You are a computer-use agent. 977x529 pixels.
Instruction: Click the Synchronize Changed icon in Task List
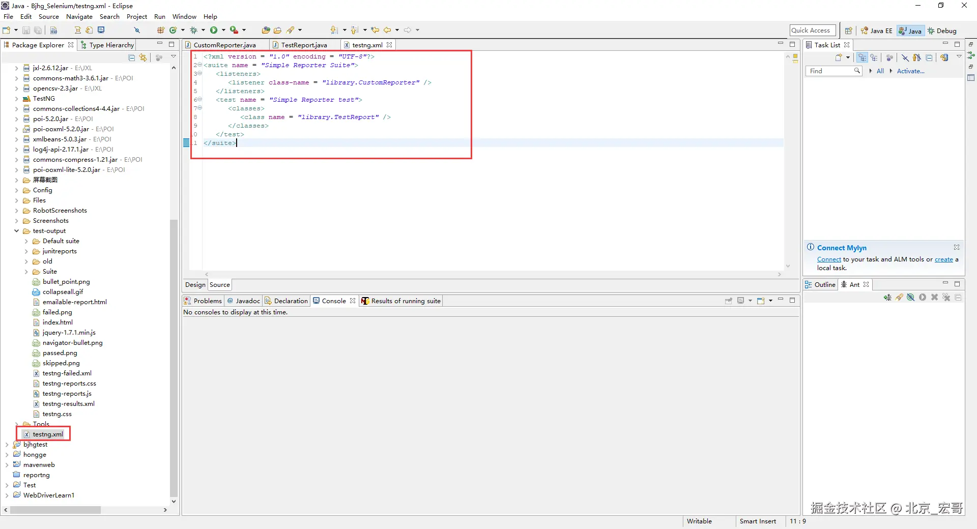944,57
